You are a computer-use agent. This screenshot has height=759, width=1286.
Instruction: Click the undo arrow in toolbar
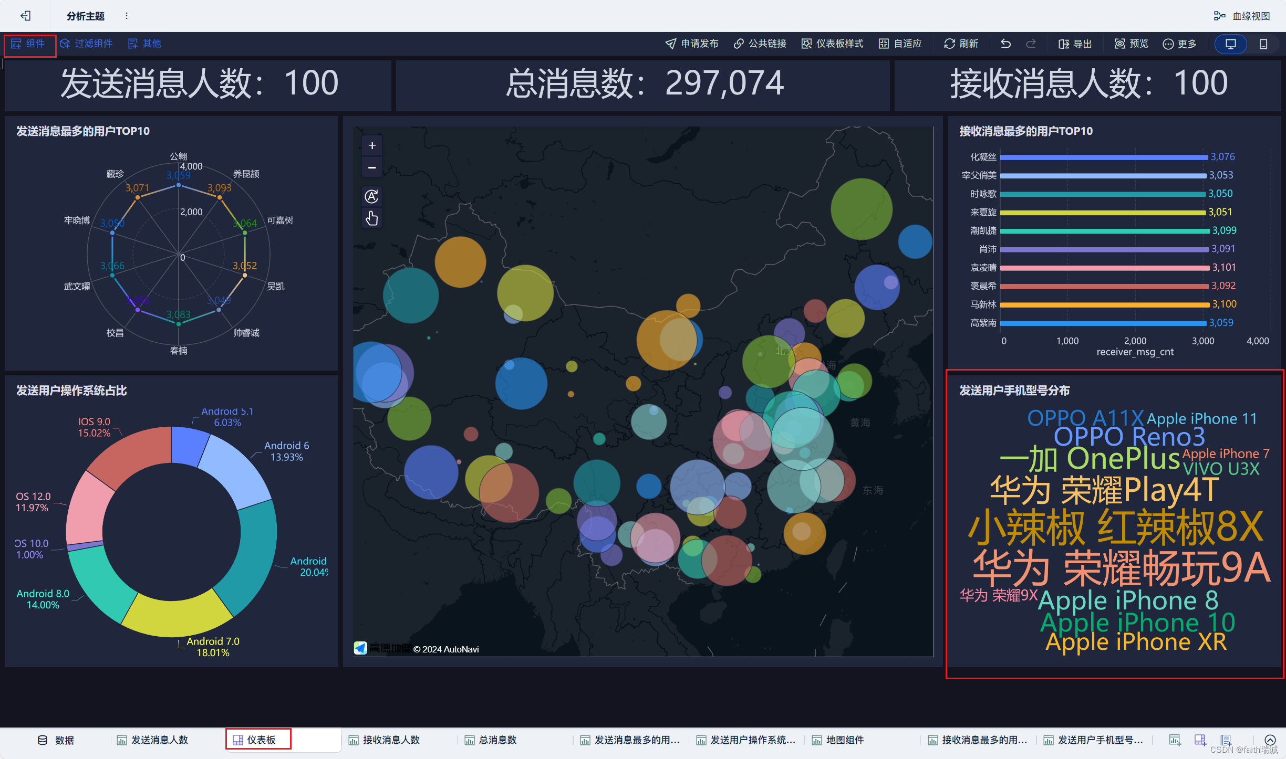click(x=1005, y=44)
